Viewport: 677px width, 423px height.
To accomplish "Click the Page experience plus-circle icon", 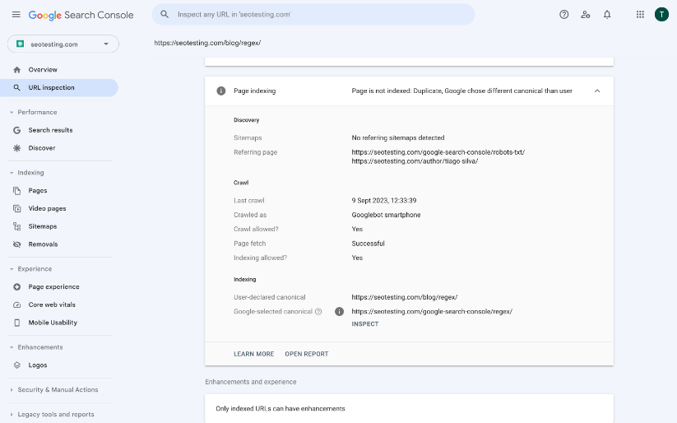I will 16,287.
